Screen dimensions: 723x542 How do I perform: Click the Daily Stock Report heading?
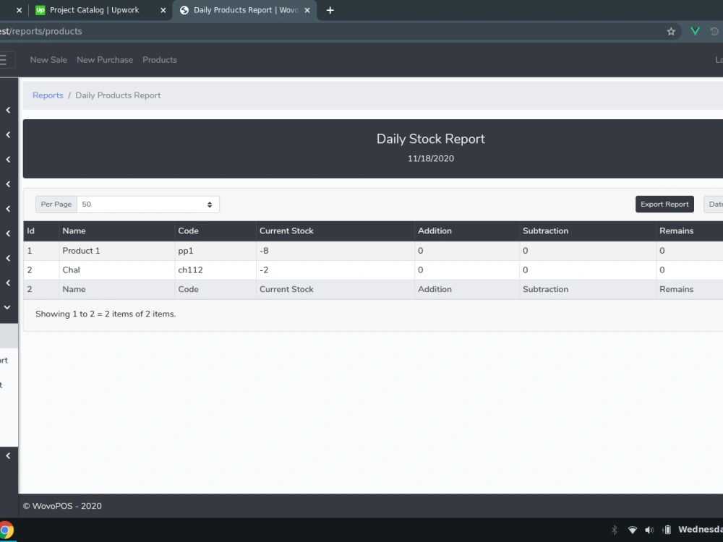(x=431, y=139)
